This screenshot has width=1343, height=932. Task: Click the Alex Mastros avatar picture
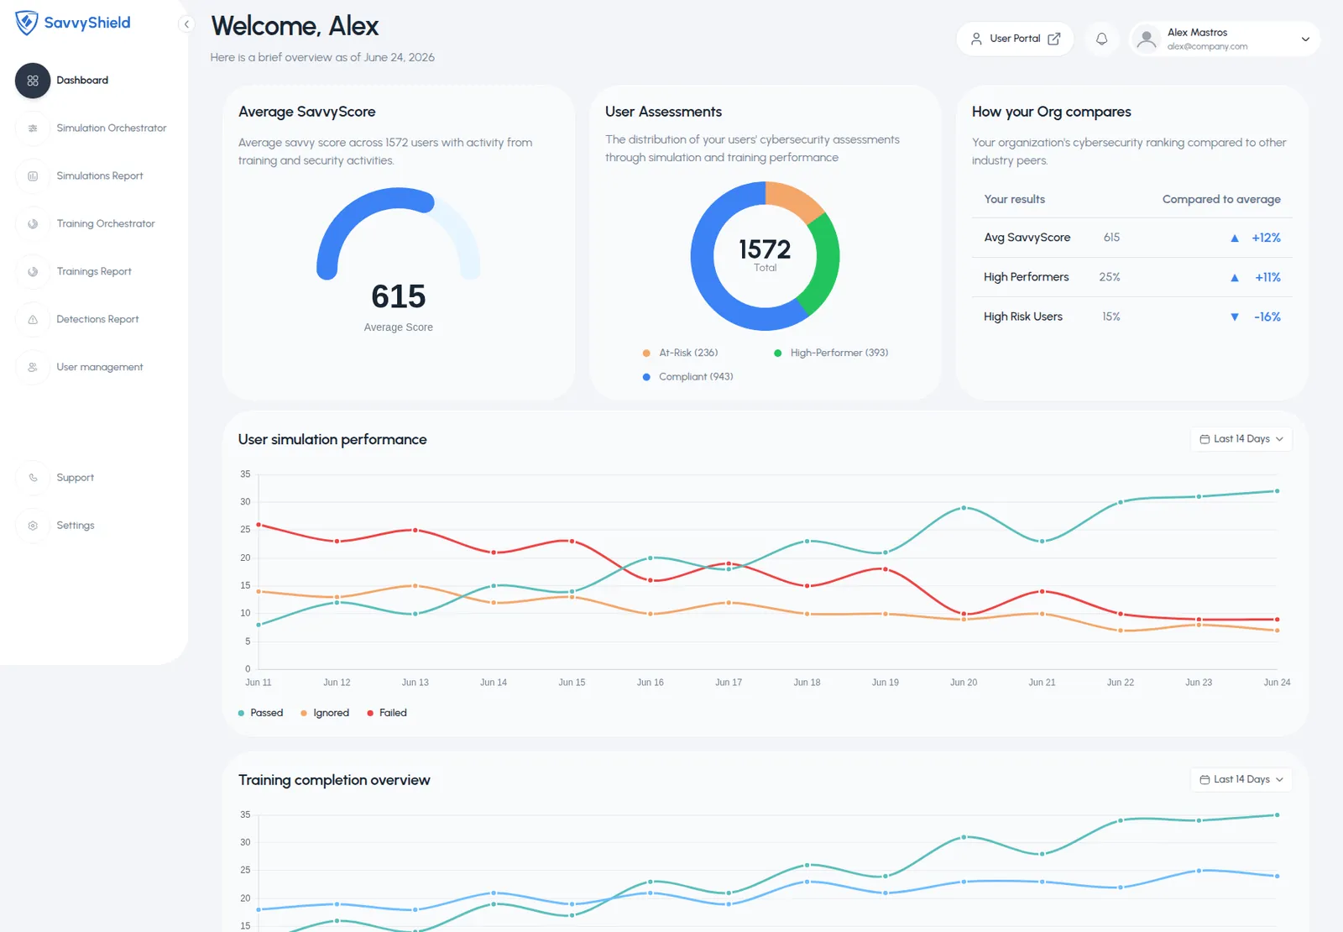pyautogui.click(x=1147, y=39)
